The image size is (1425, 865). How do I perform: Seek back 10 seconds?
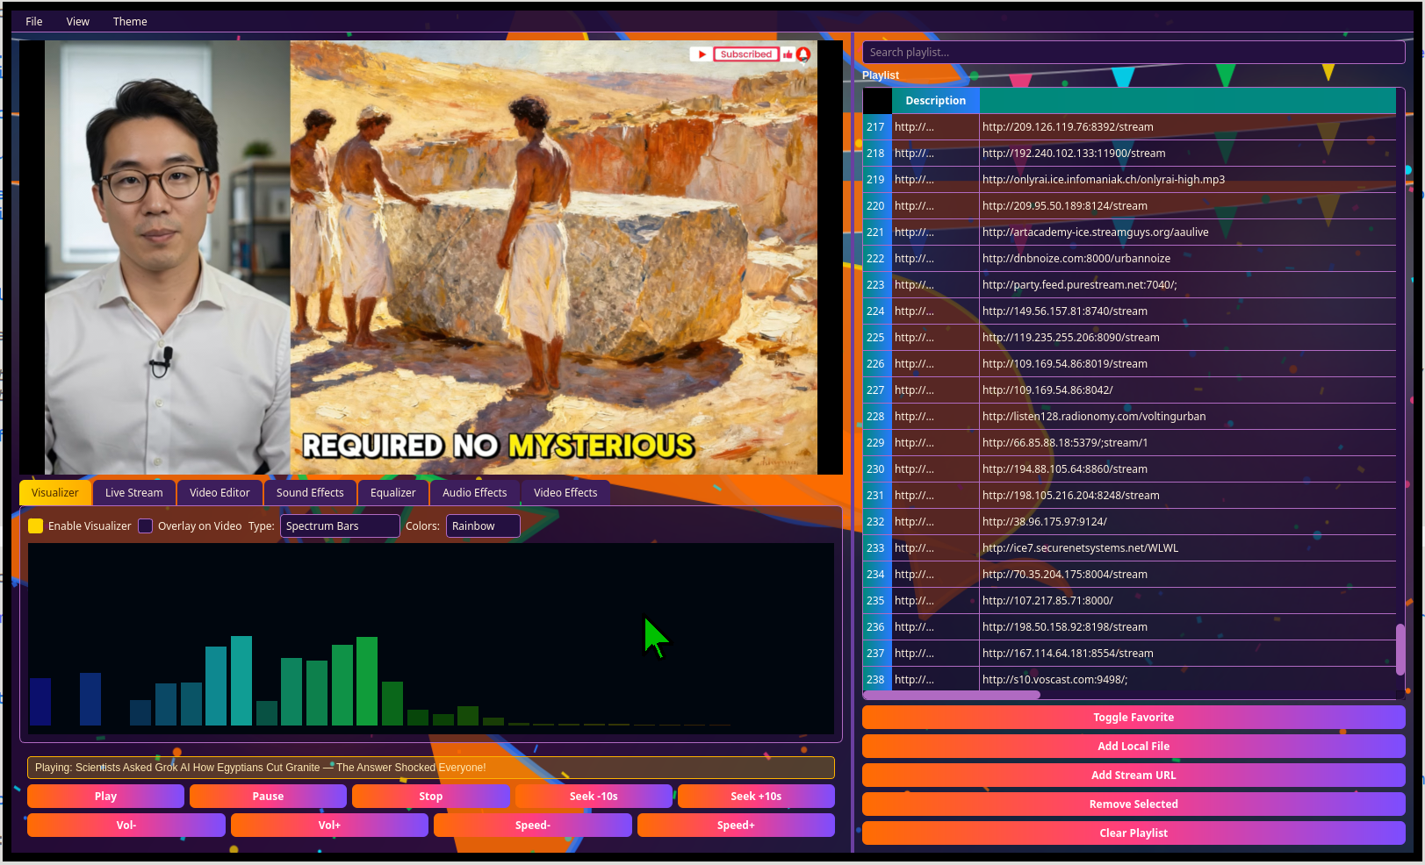tap(594, 797)
